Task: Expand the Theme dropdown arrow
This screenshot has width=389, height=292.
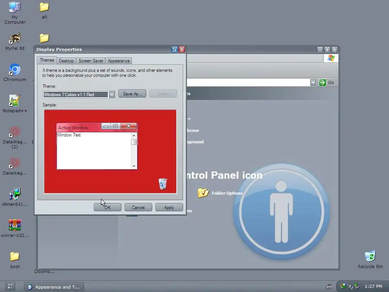Action: point(112,95)
